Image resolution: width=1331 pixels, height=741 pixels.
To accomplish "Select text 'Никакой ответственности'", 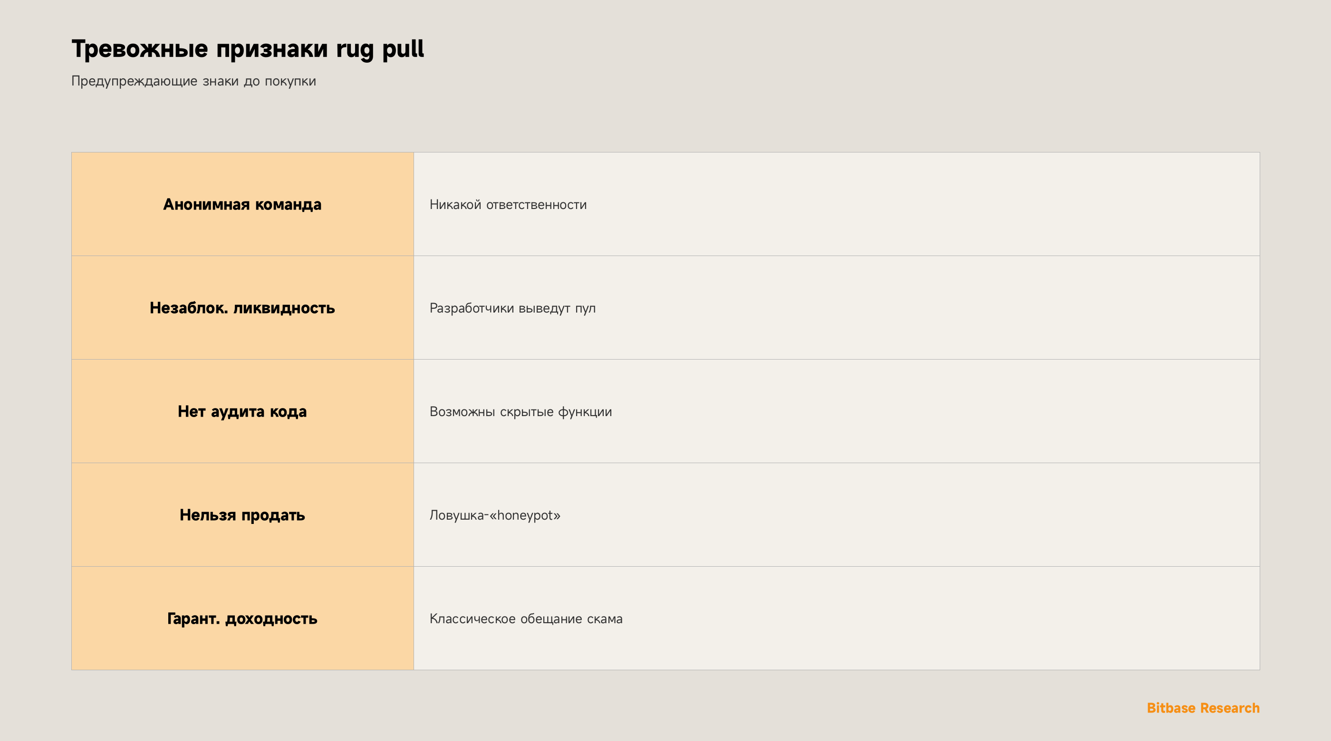I will (508, 204).
